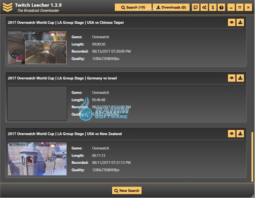The height and width of the screenshot is (198, 255).
Task: Click the 'Twitch Leecher 1.3.9' title text
Action: tap(38, 5)
